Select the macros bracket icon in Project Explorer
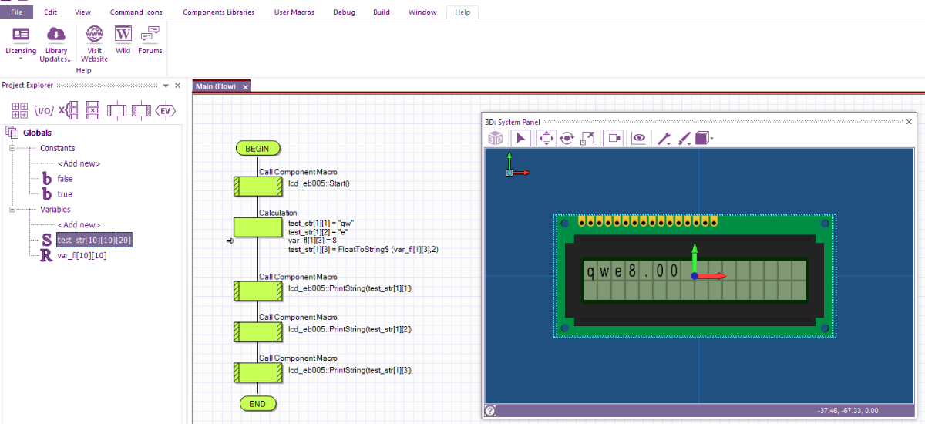 69,110
